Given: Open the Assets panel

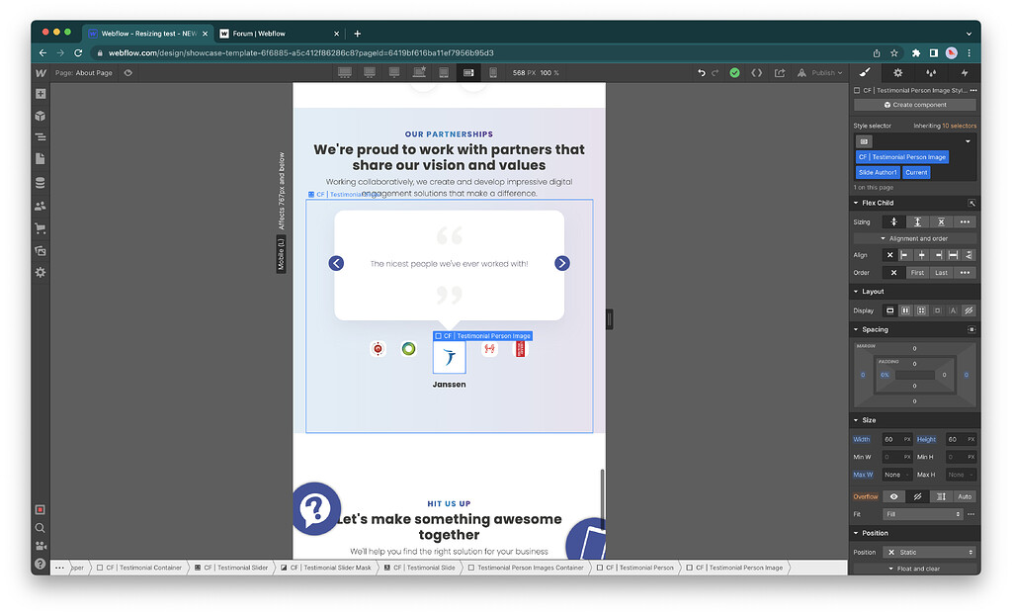Looking at the screenshot, I should 40,249.
